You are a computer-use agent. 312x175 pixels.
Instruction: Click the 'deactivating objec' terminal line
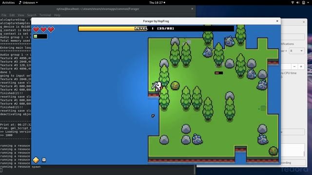coord(16,114)
